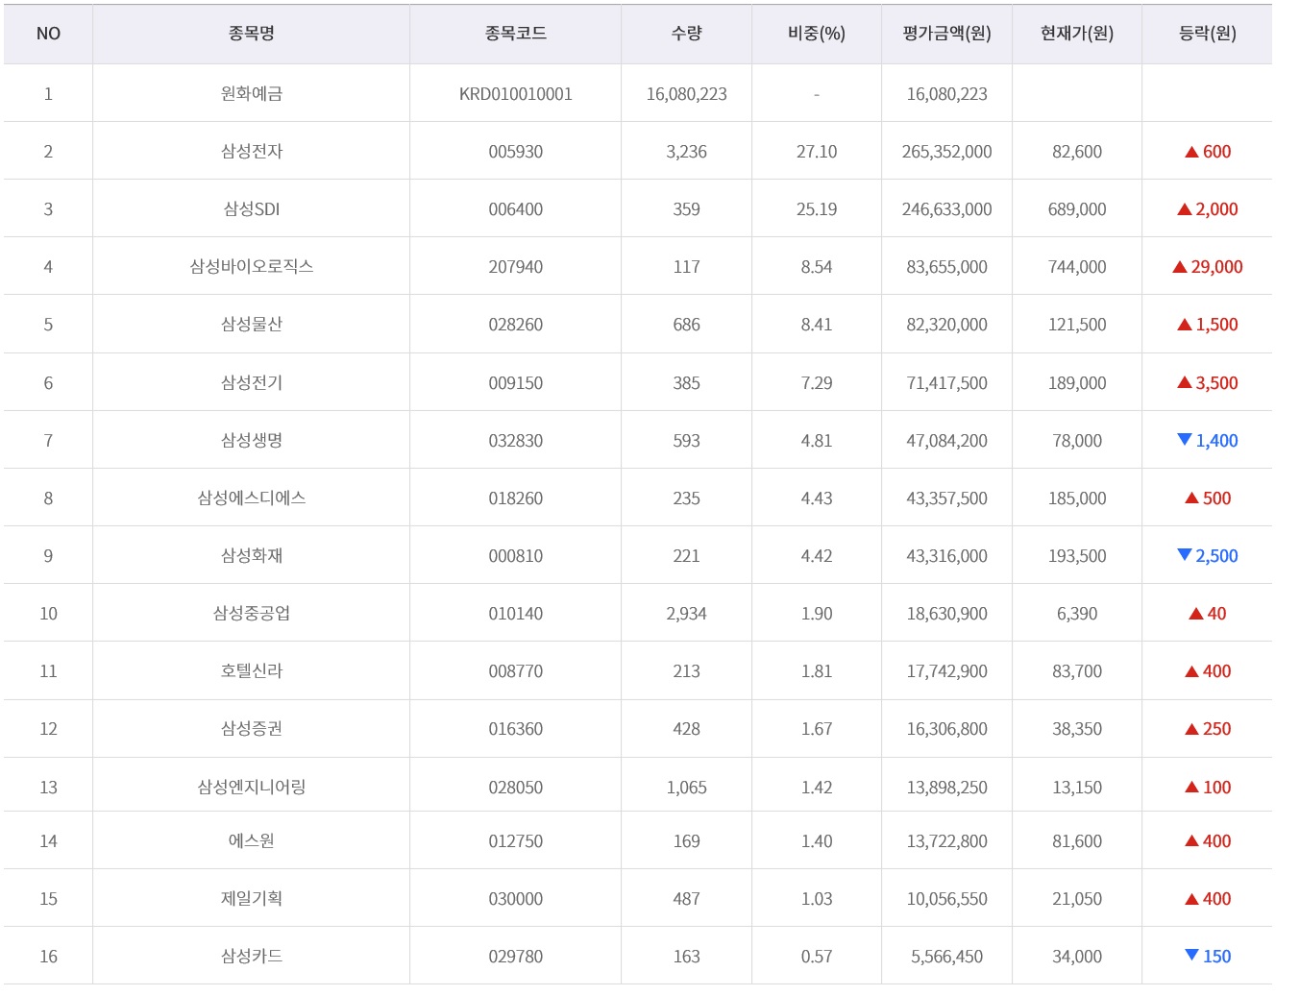Select the 삼성물산 stock name
The width and height of the screenshot is (1300, 996).
click(x=251, y=324)
